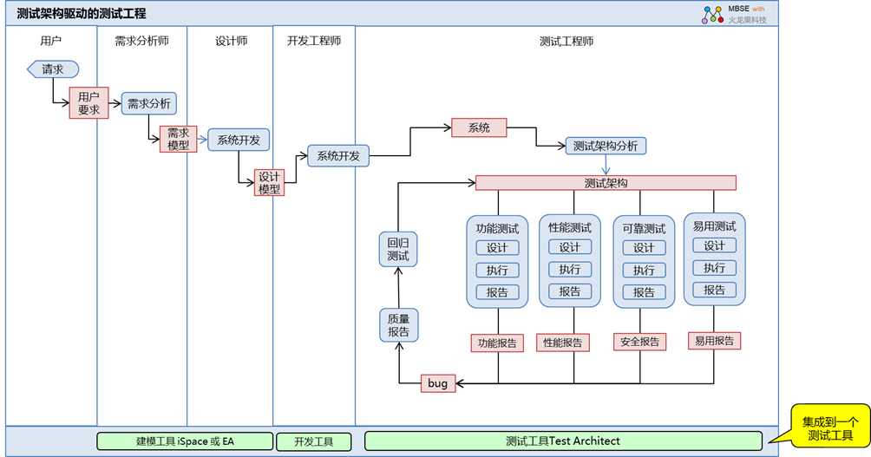Click 系统开发 in the 开发工程师 lane
Viewport: 871px width, 457px height.
tap(338, 156)
